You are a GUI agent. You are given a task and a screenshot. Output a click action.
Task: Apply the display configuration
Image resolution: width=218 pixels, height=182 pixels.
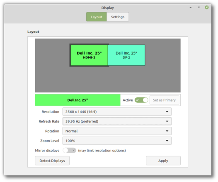(x=163, y=161)
